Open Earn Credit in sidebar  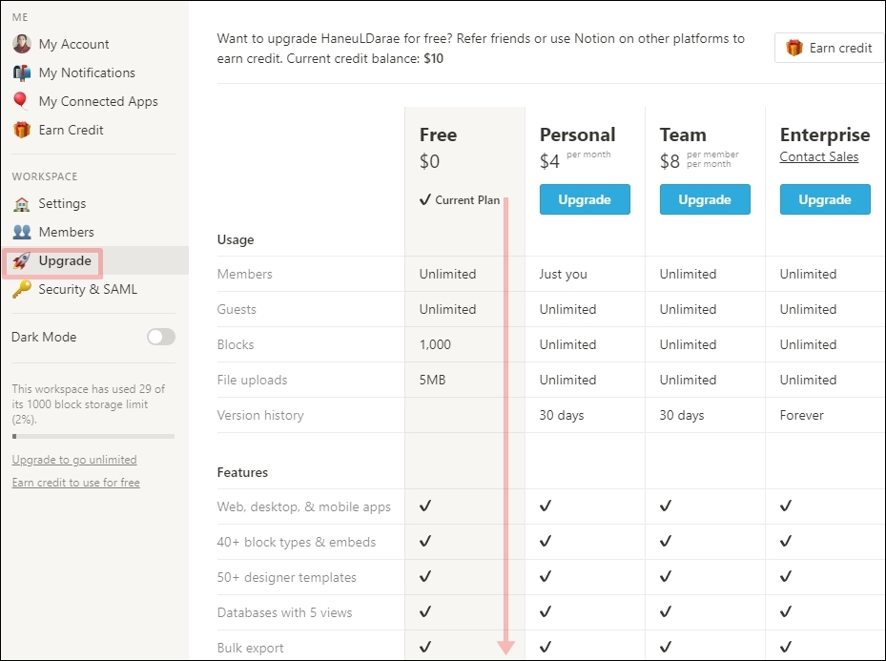71,130
